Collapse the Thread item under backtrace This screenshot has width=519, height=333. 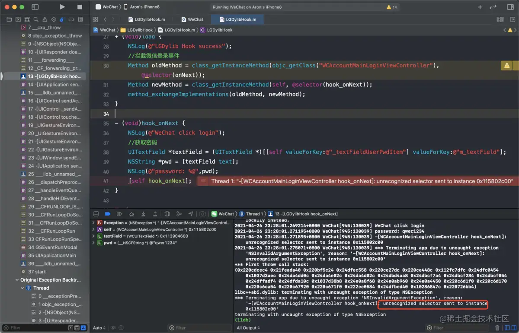(22, 288)
